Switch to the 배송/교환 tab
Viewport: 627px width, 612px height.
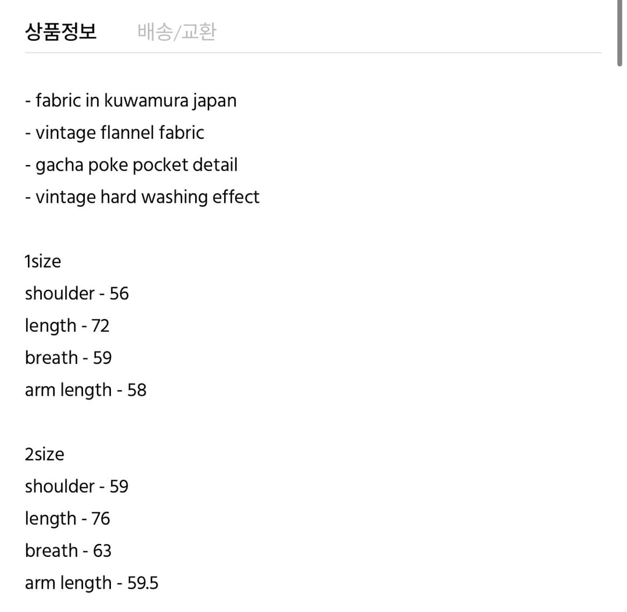click(177, 32)
